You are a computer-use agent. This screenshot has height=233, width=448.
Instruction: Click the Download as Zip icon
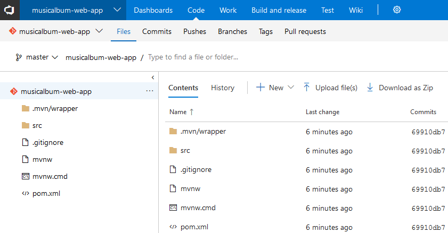coord(370,88)
